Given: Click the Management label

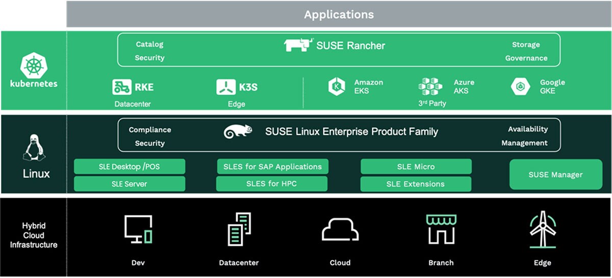Looking at the screenshot, I should pyautogui.click(x=524, y=143).
